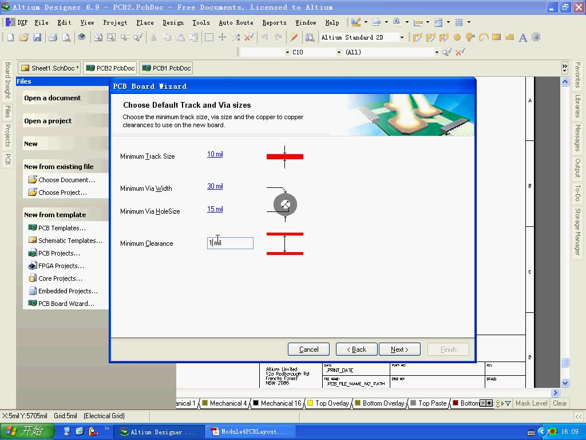This screenshot has height=440, width=586.
Task: Open the Design menu
Action: [x=173, y=22]
